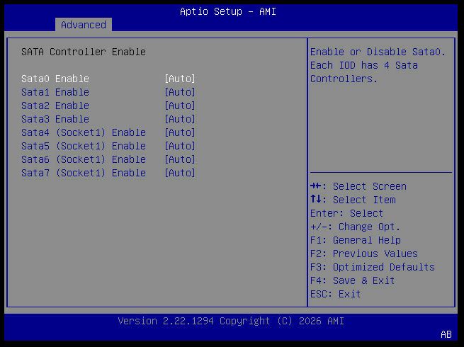Open Sata5 (Socket1) Enable [Auto] value
The image size is (464, 347).
(x=180, y=146)
